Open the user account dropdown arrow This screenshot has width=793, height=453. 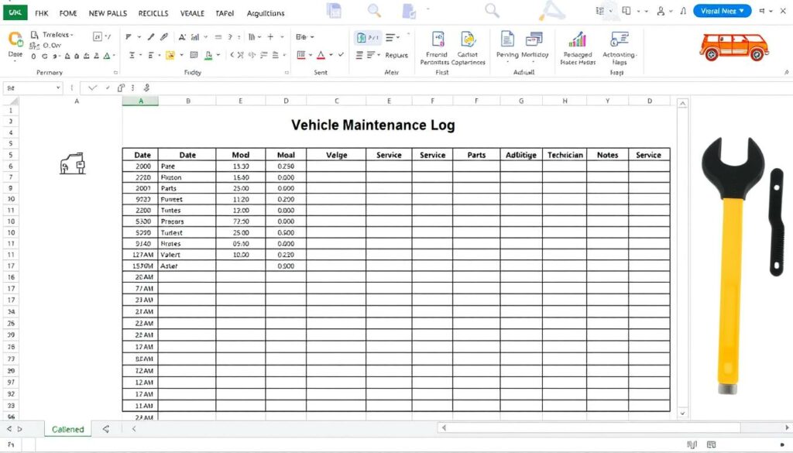click(671, 11)
